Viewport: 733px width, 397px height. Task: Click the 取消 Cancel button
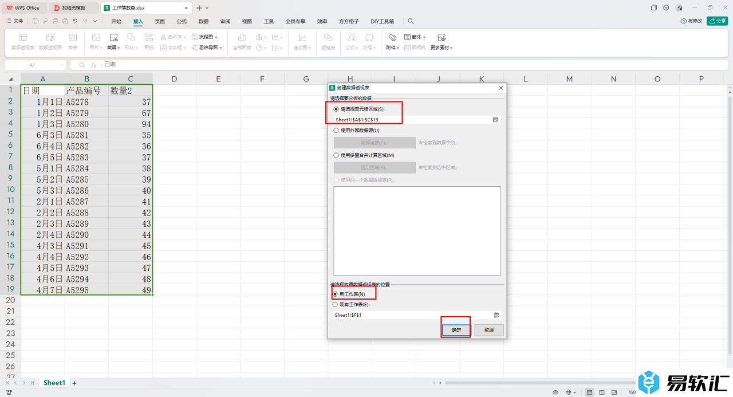click(488, 330)
